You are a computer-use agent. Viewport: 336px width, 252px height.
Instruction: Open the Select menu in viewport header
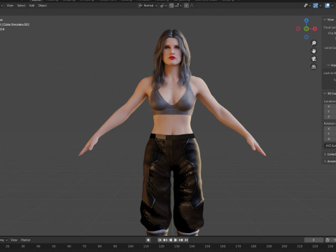pyautogui.click(x=21, y=6)
